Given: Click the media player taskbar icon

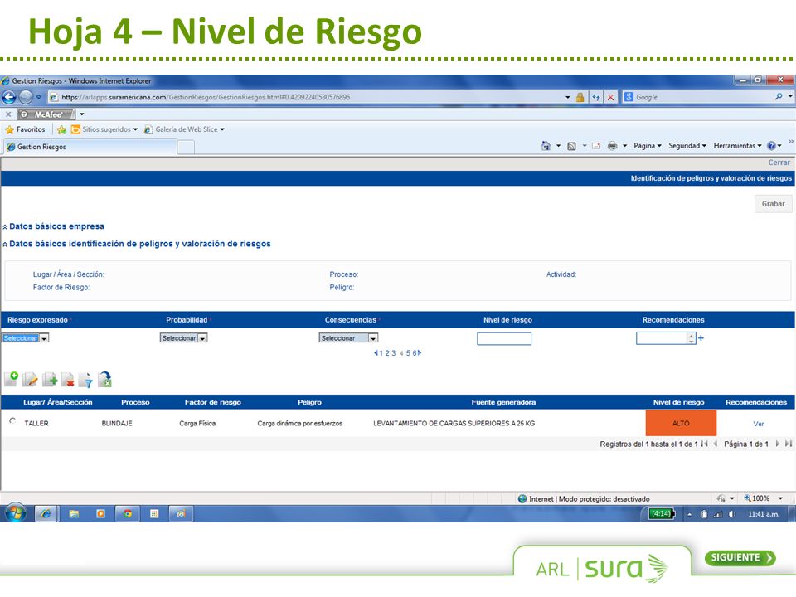Looking at the screenshot, I should coord(100,514).
